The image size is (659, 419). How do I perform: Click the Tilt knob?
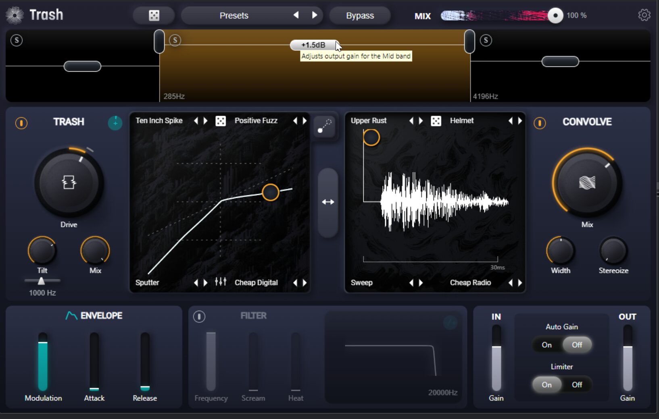coord(42,251)
